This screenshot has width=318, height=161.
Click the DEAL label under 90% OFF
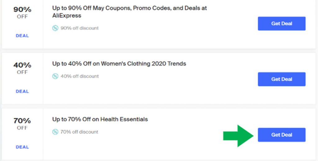coord(22,36)
